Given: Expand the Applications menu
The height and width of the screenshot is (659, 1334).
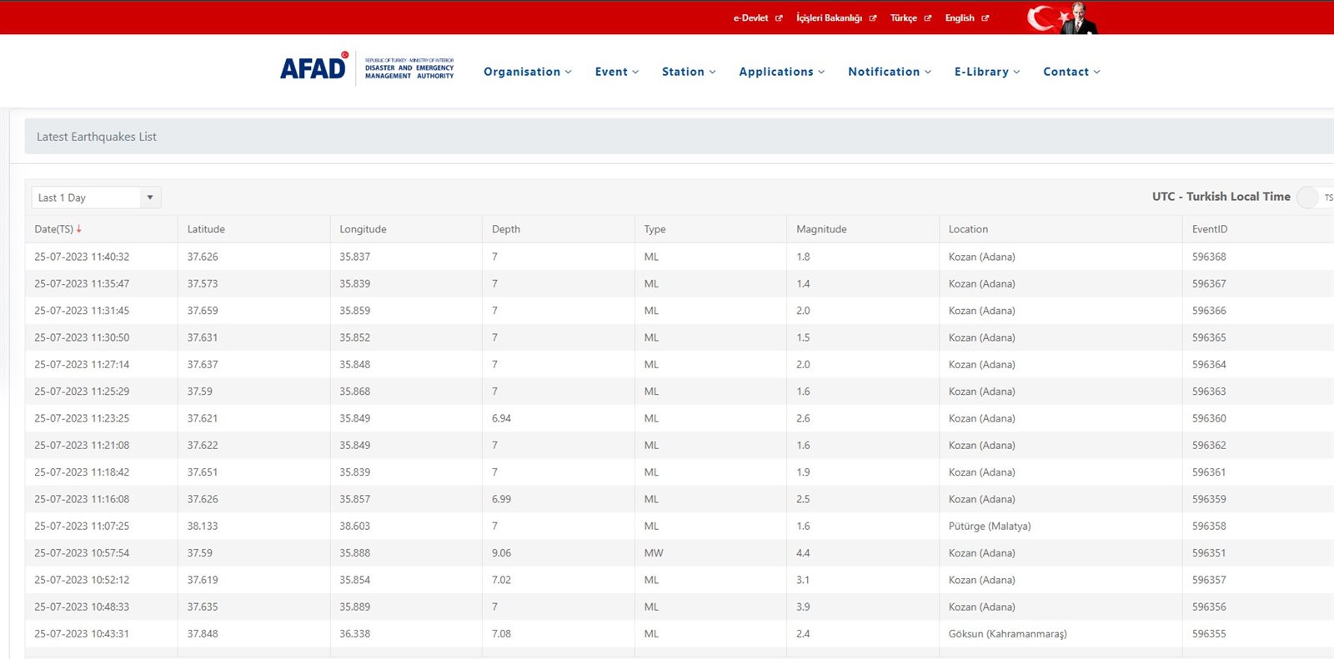Looking at the screenshot, I should pyautogui.click(x=781, y=72).
